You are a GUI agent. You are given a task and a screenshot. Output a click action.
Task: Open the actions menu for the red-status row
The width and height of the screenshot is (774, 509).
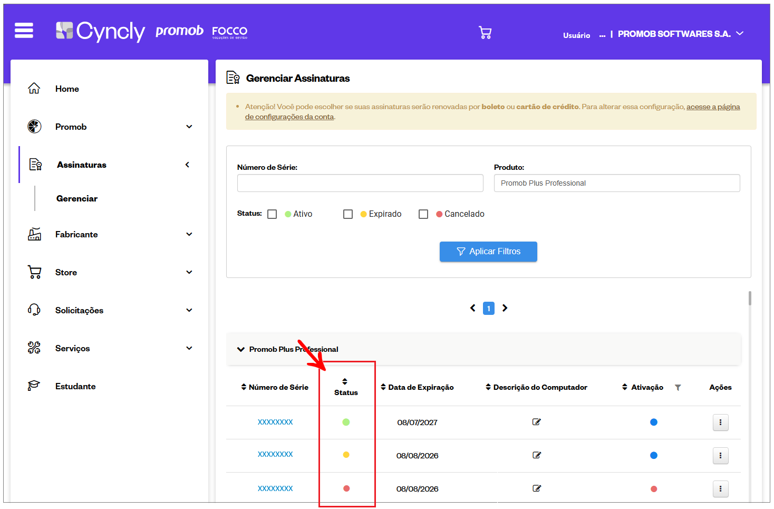tap(720, 489)
